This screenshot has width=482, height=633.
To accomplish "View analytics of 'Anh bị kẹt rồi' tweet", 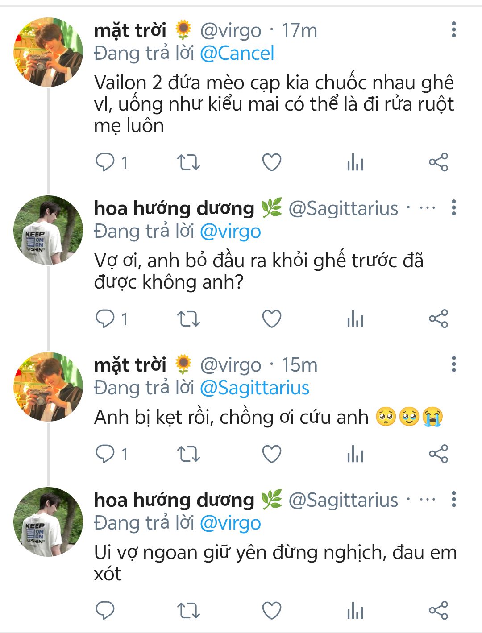I will (355, 454).
